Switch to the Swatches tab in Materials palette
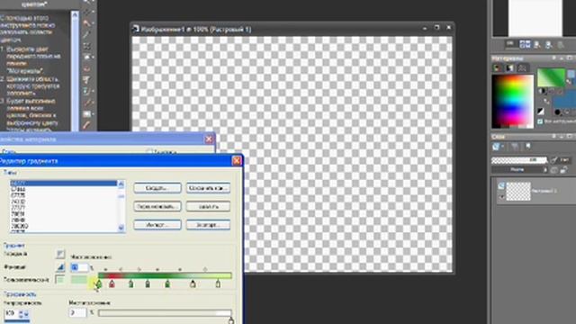Viewport: 576px width, 324px height. [x=522, y=68]
